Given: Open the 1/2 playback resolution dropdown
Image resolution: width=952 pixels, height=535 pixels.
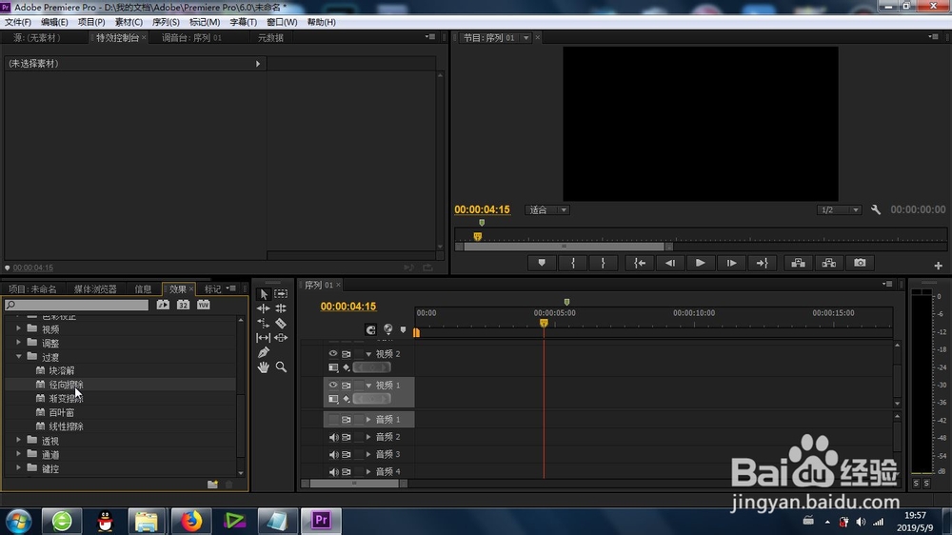Looking at the screenshot, I should coord(839,210).
